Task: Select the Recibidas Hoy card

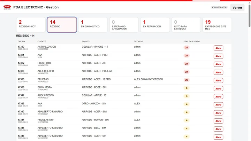Action: pos(31,25)
